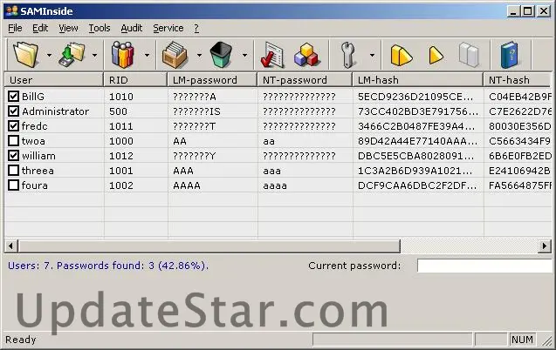Click the add users people icon

tap(122, 55)
